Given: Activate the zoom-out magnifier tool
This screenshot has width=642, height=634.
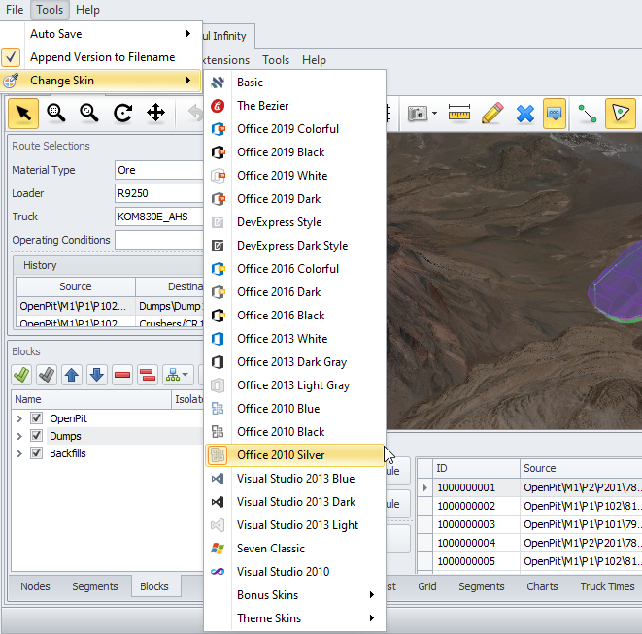Looking at the screenshot, I should coord(88,113).
